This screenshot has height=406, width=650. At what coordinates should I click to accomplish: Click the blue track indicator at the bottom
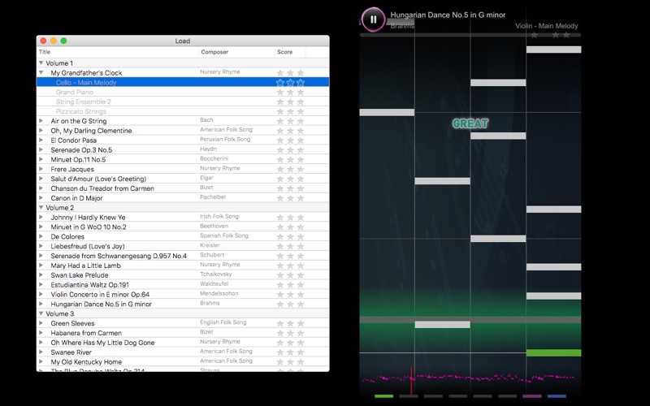tap(557, 396)
